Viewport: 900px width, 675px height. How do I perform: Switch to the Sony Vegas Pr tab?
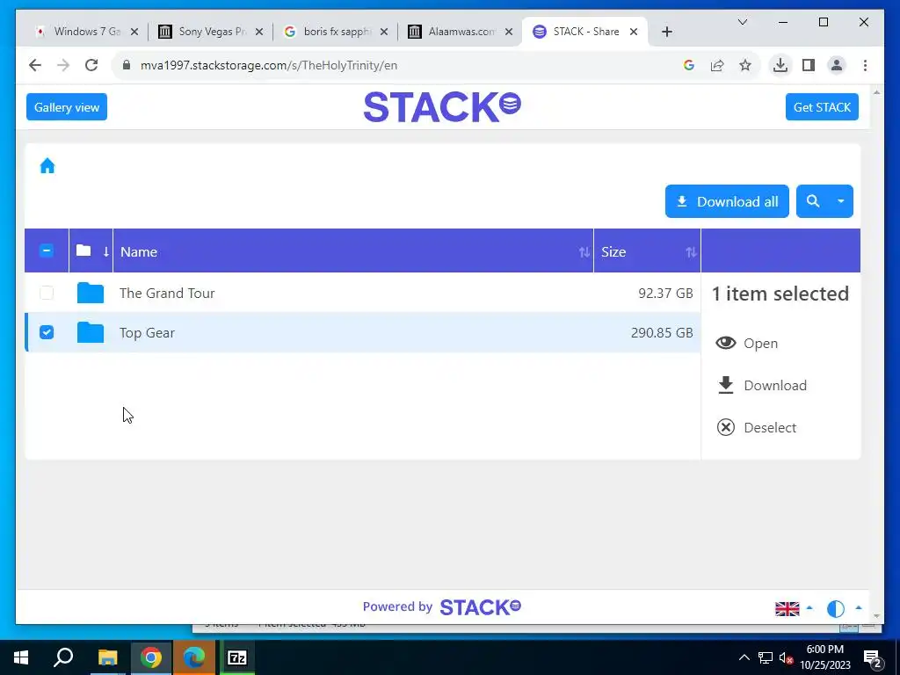211,32
